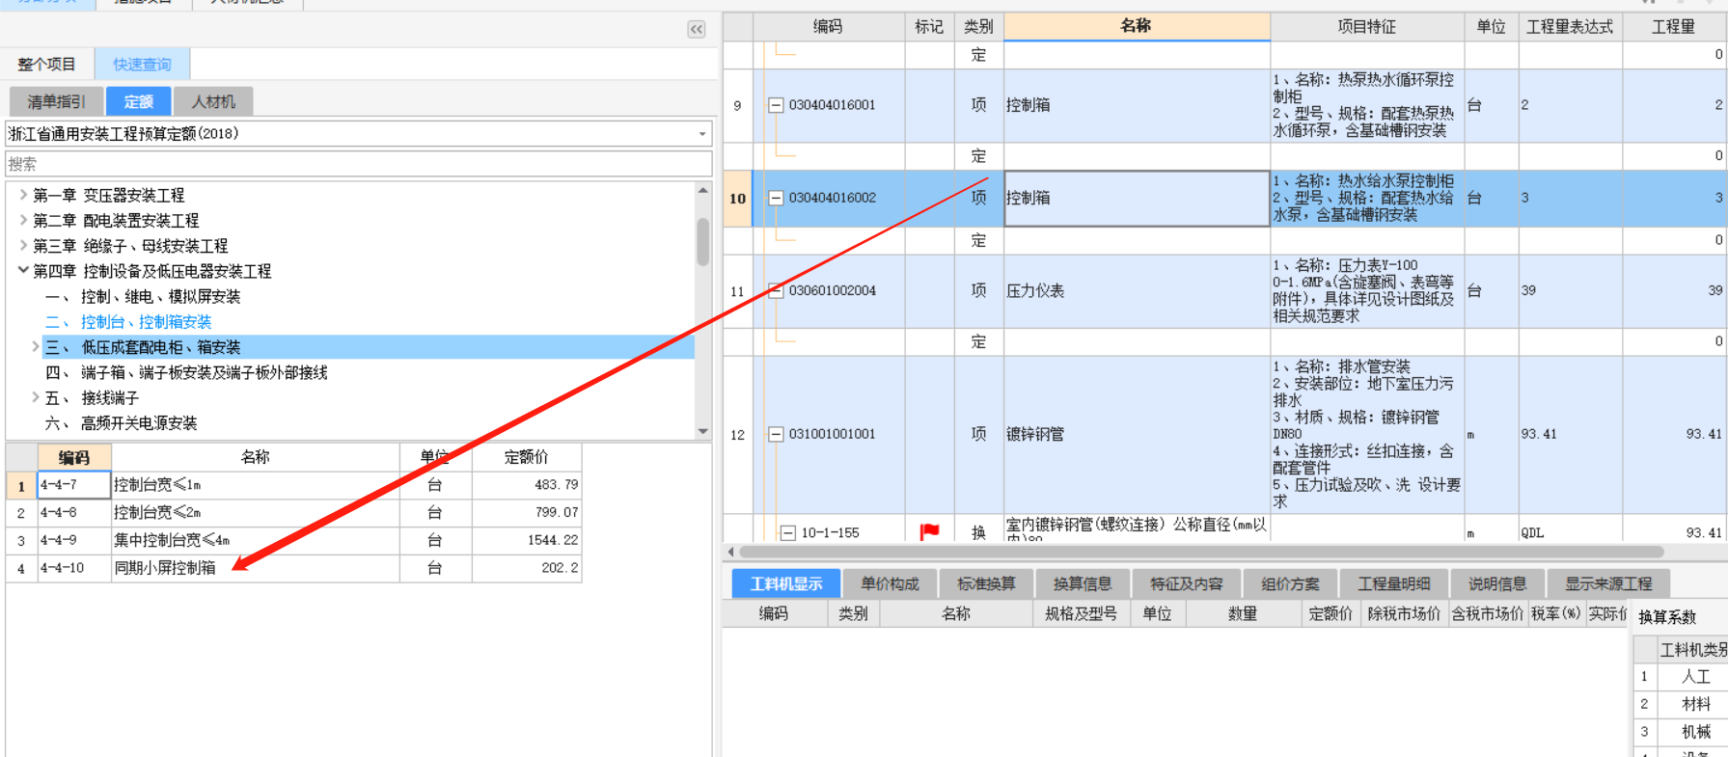
Task: Collapse row 030404016002 with minus box
Action: pyautogui.click(x=776, y=198)
